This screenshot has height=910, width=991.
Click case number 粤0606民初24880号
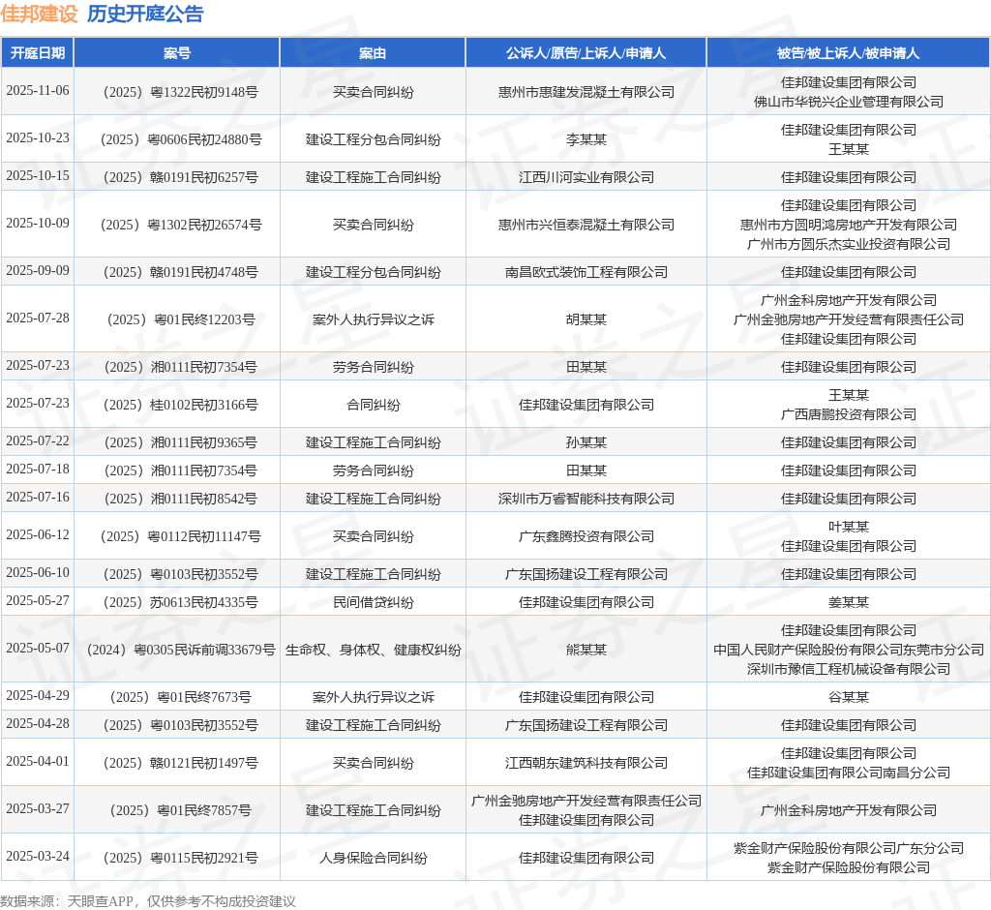coord(180,139)
